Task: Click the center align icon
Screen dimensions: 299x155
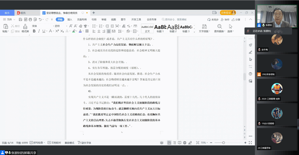Action: click(x=99, y=31)
